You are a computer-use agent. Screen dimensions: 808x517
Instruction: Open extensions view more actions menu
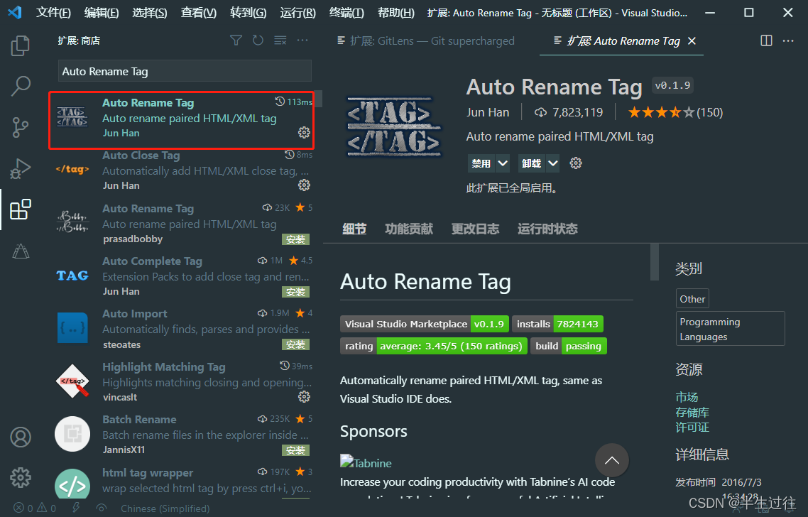pos(302,40)
